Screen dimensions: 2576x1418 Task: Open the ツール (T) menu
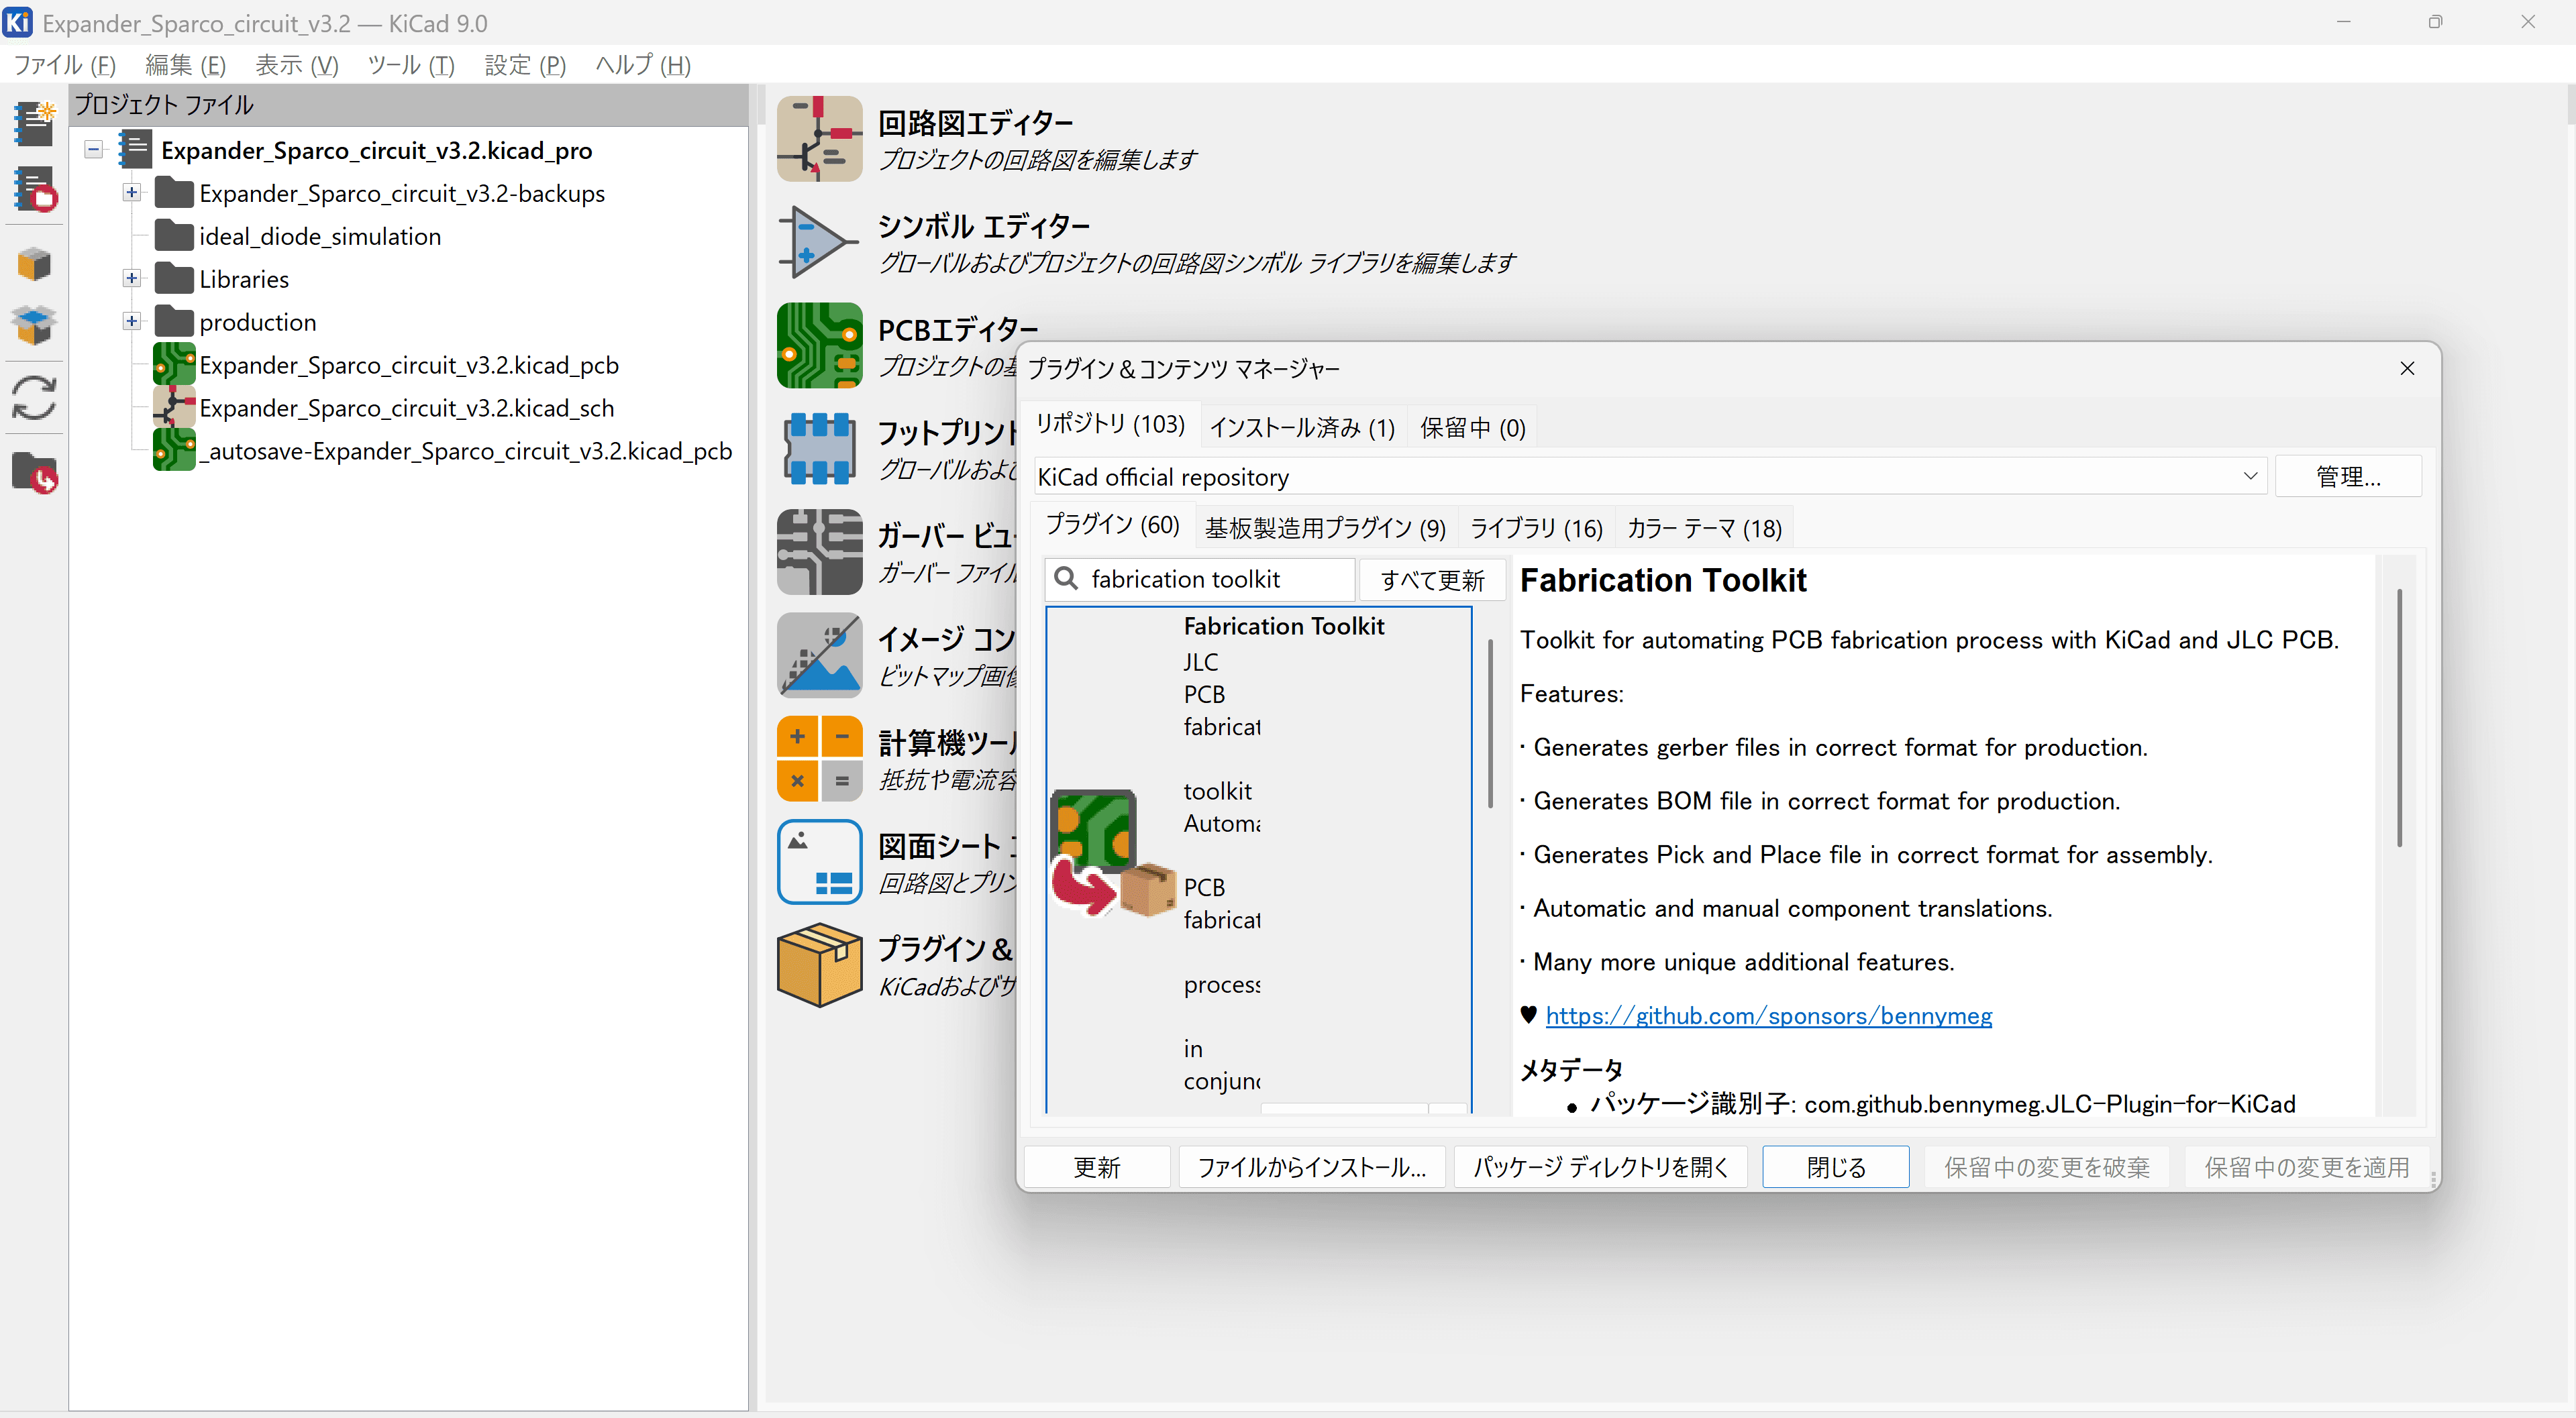pos(411,66)
